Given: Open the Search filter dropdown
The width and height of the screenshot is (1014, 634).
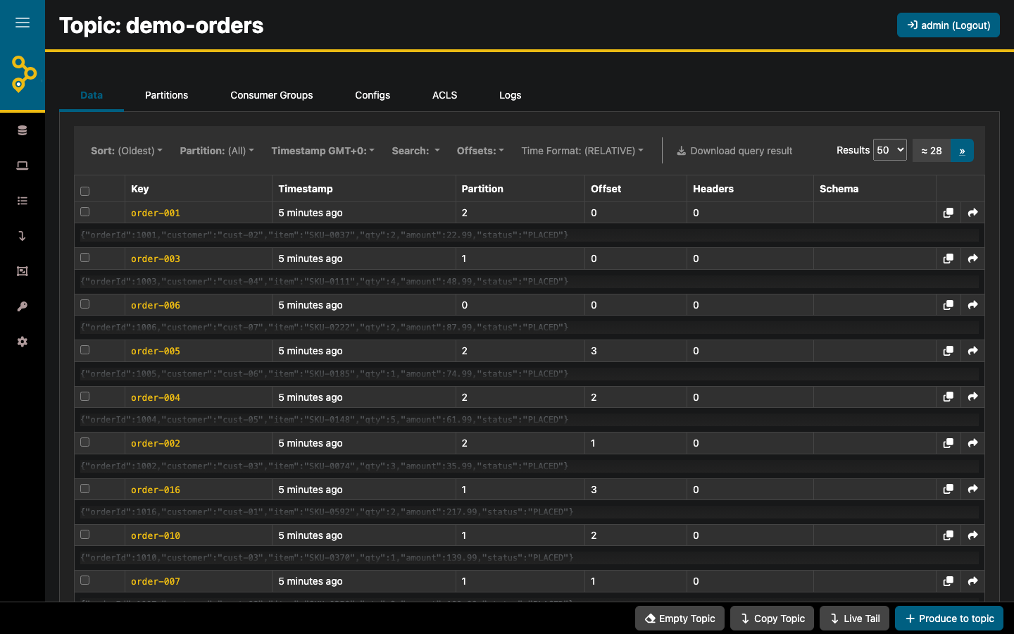Looking at the screenshot, I should pyautogui.click(x=415, y=151).
